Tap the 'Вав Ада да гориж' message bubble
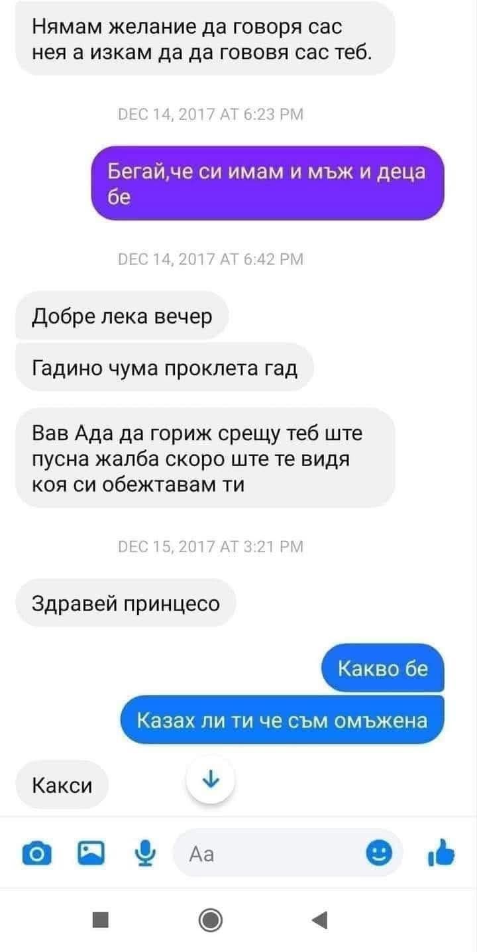477x952 pixels. [205, 458]
